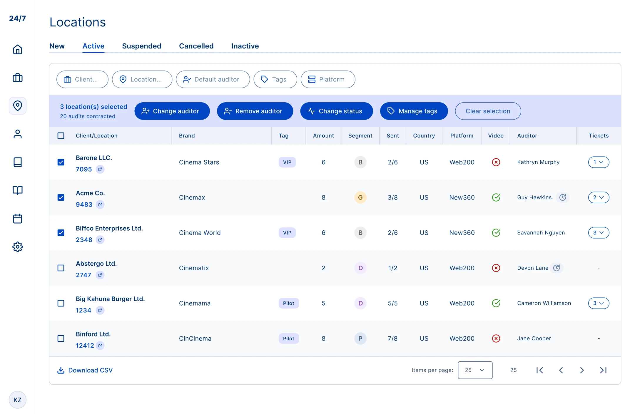The image size is (635, 414).
Task: Expand the tickets dropdown for Acme Co.
Action: [599, 197]
